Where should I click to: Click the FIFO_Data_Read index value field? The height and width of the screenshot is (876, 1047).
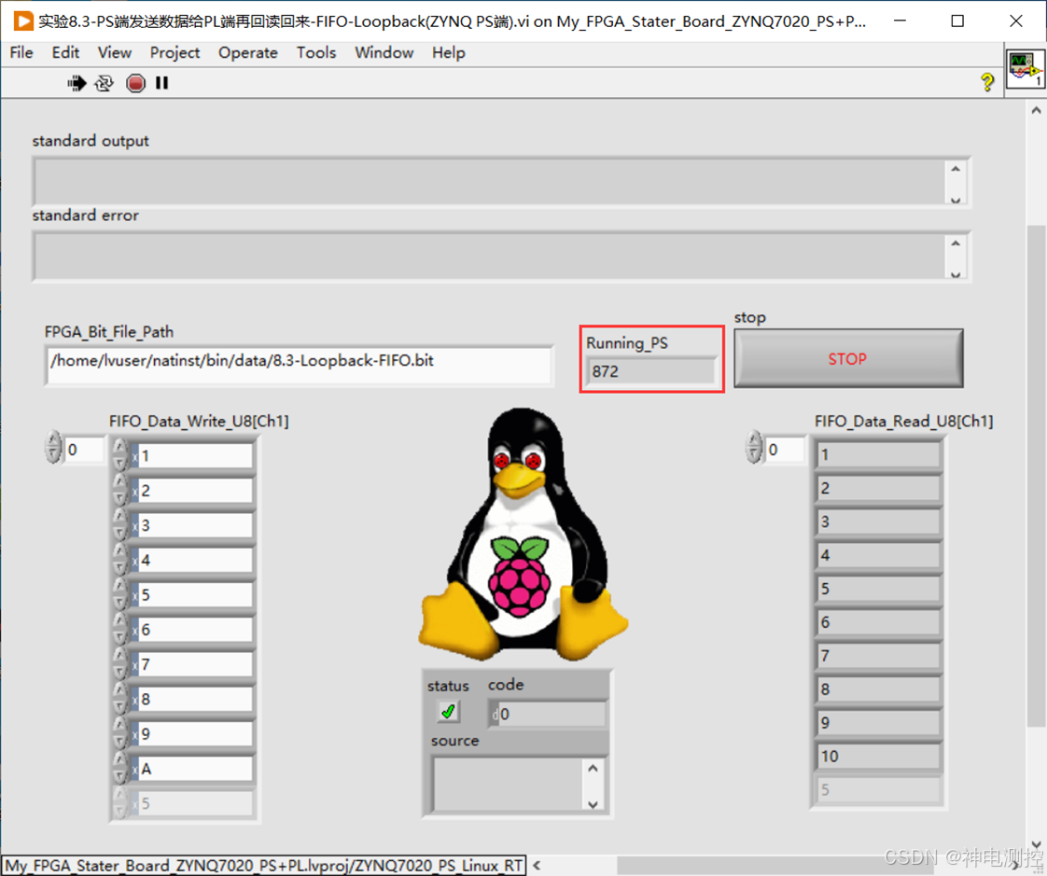point(785,450)
